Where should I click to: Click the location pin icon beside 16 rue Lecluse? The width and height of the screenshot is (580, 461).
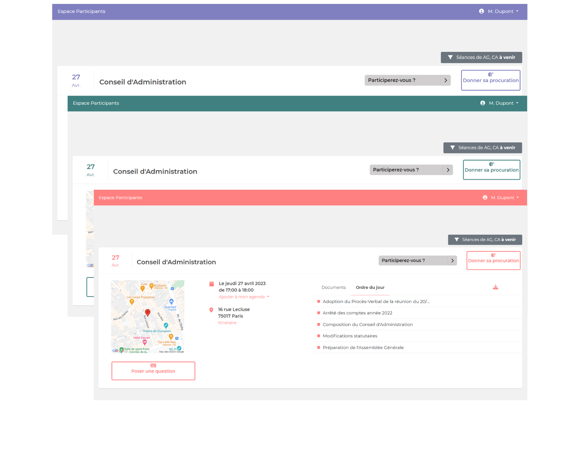pyautogui.click(x=211, y=310)
